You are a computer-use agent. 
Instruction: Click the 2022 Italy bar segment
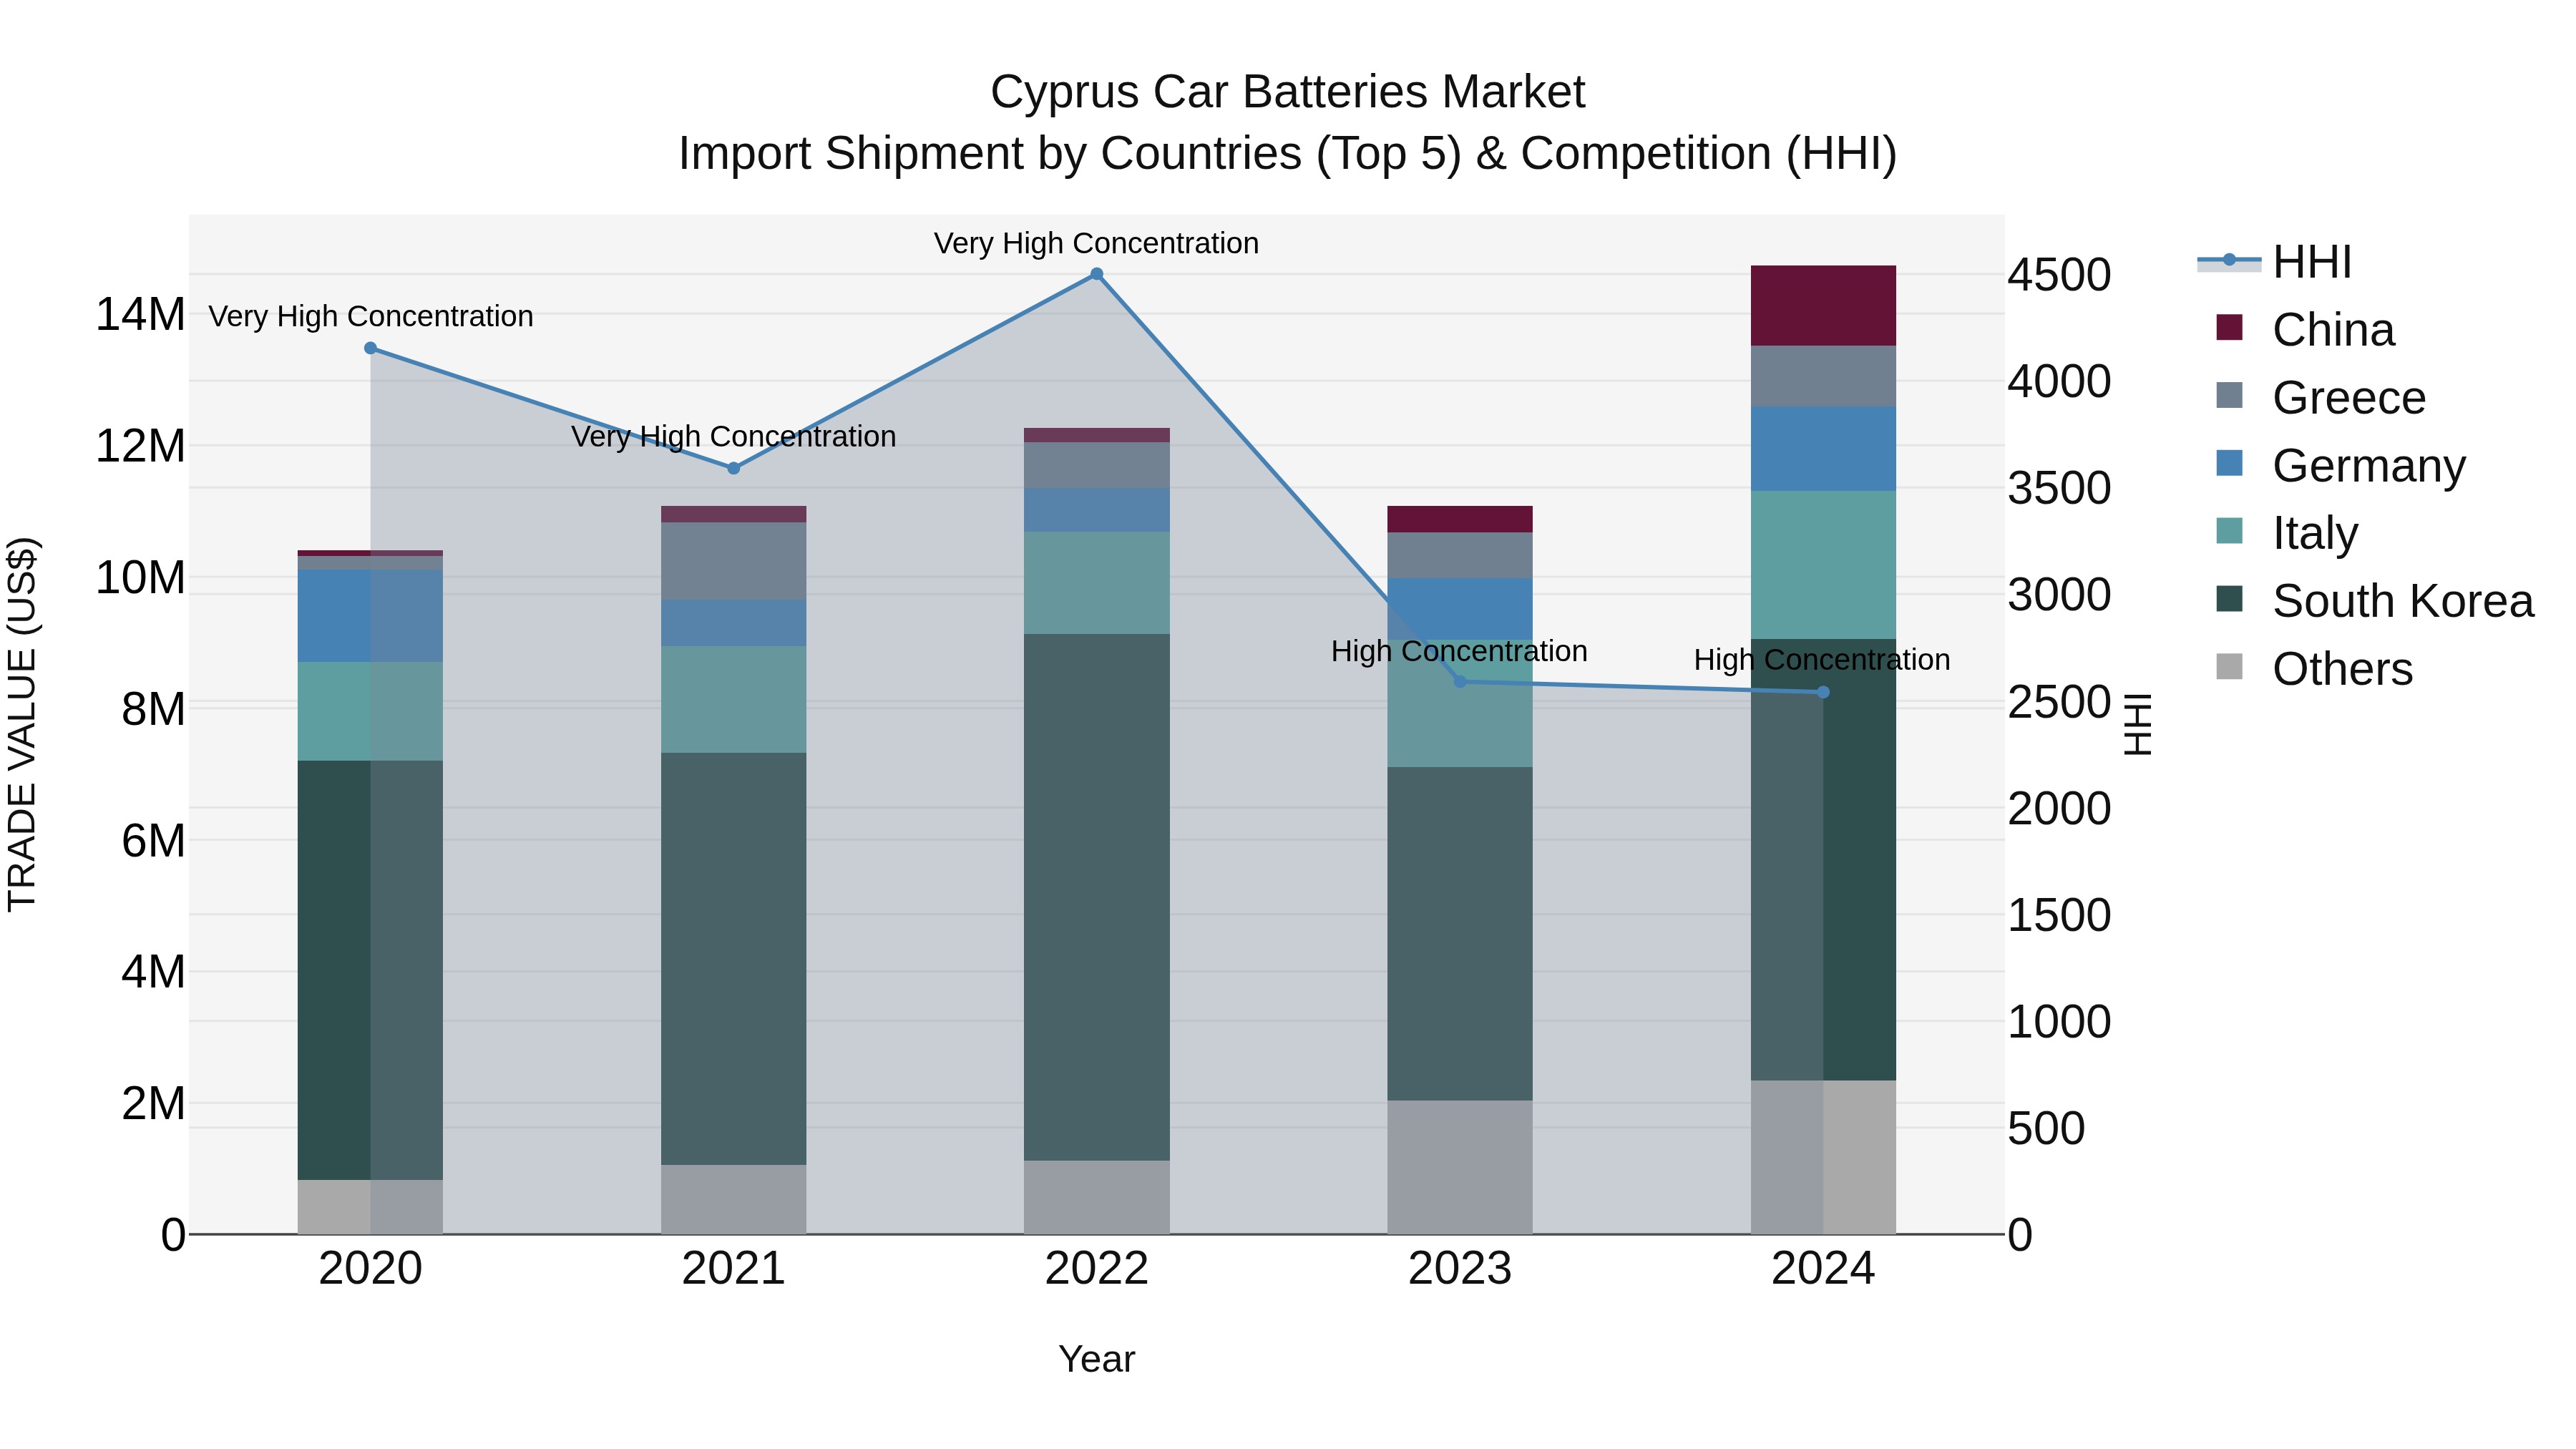pyautogui.click(x=1096, y=583)
